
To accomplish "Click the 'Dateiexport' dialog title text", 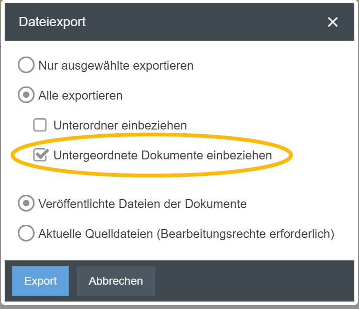I will click(52, 22).
